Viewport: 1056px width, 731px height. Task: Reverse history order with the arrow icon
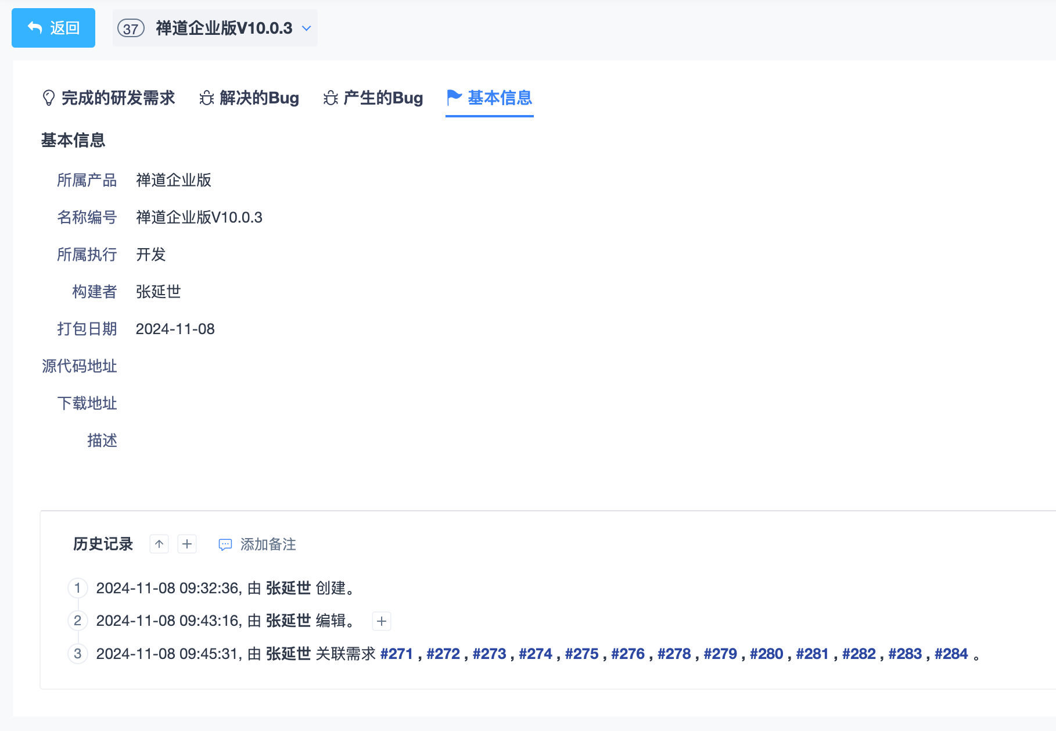click(x=159, y=544)
